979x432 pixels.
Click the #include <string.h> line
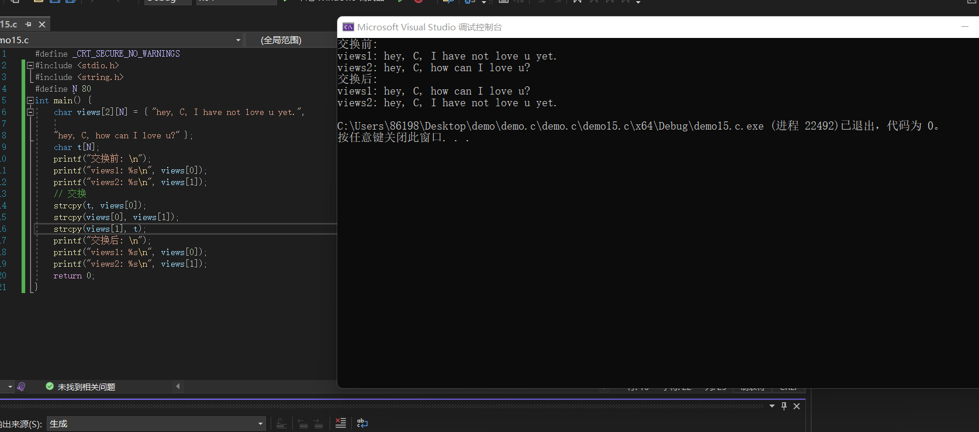pos(79,77)
